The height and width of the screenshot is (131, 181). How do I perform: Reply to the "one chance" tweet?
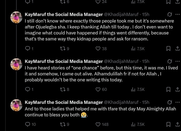coord(27,89)
